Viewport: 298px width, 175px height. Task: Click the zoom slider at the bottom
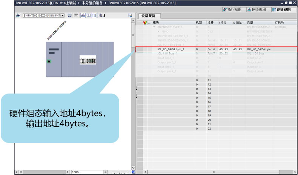point(120,172)
